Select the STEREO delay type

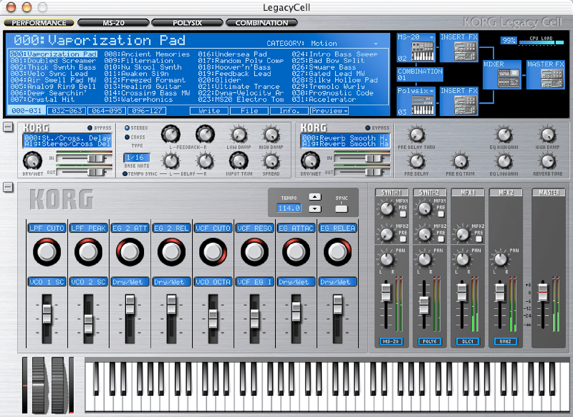[127, 128]
